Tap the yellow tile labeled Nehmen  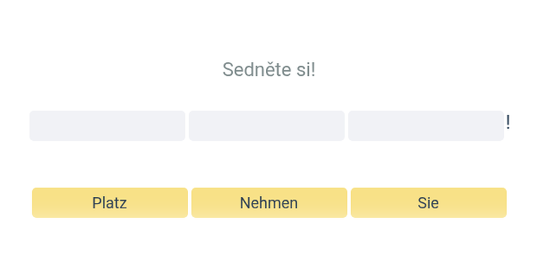pos(269,203)
